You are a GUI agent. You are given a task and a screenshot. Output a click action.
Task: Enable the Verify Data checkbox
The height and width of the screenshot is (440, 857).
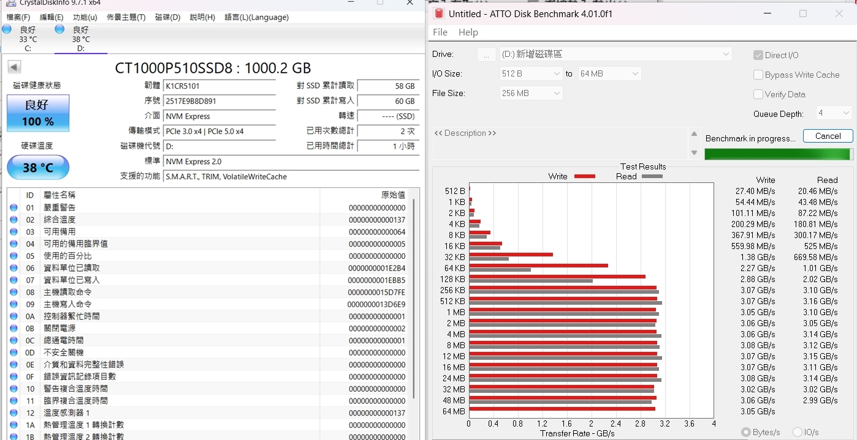click(758, 94)
